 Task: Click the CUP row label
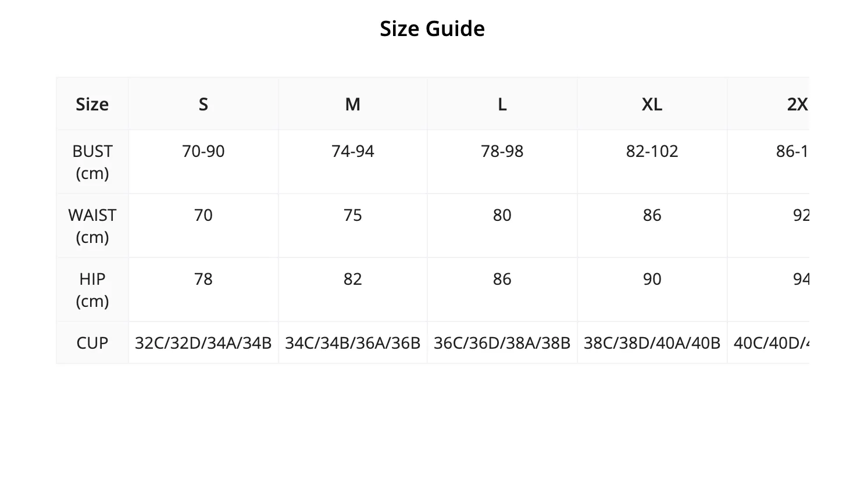click(92, 342)
